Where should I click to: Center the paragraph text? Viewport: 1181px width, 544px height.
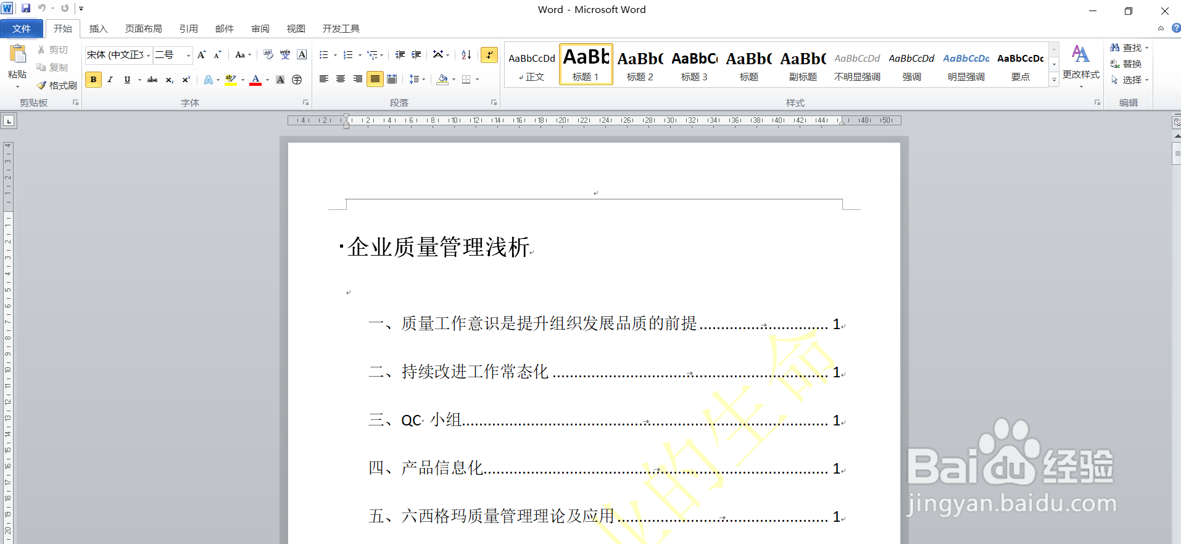[x=341, y=79]
